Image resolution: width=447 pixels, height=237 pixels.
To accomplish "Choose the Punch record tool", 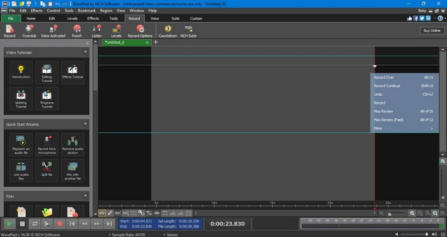I will point(77,31).
